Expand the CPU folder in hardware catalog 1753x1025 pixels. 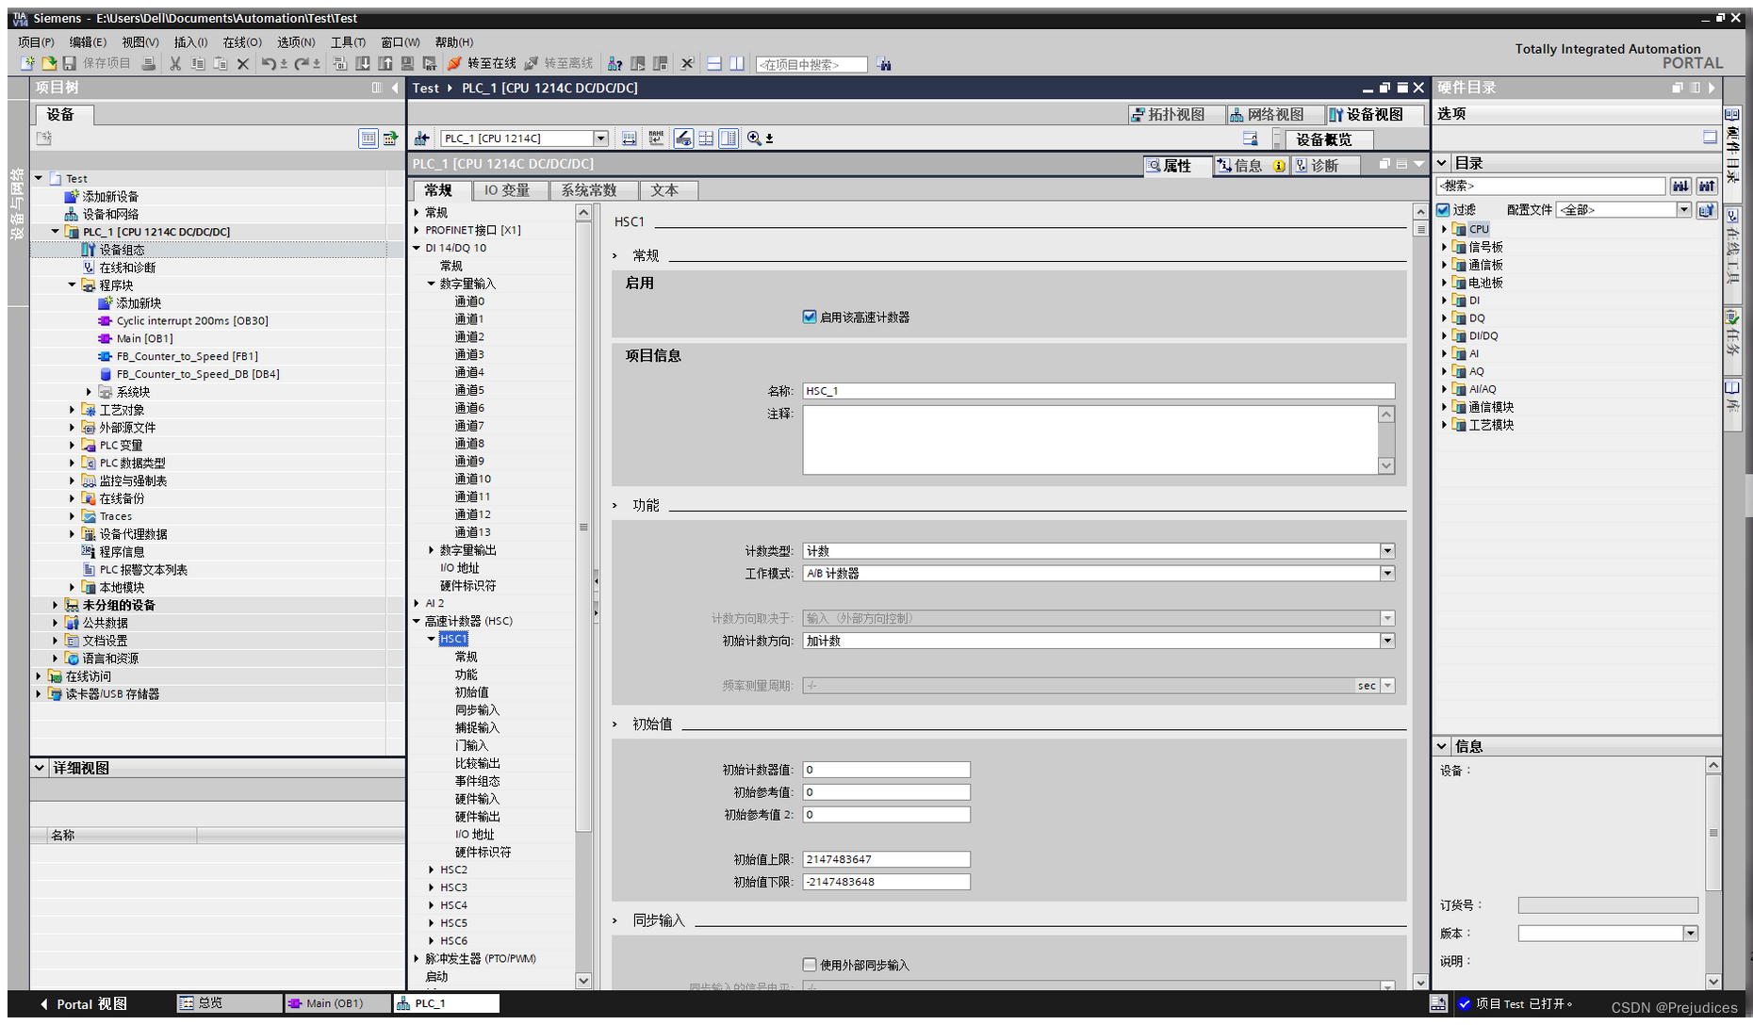point(1445,229)
